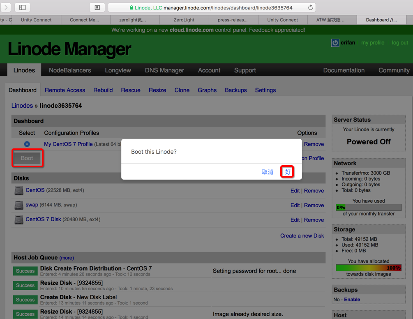The height and width of the screenshot is (319, 413).
Task: Remove the swap disk
Action: [x=314, y=205]
